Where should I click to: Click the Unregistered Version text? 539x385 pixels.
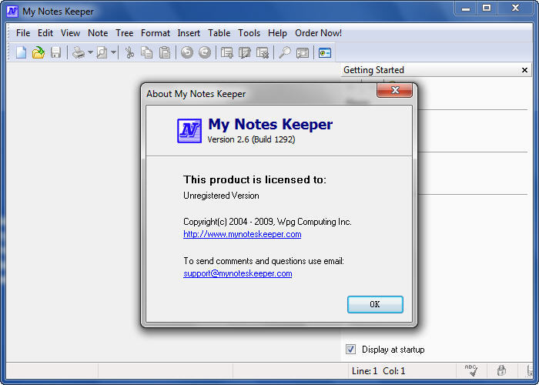pos(221,196)
